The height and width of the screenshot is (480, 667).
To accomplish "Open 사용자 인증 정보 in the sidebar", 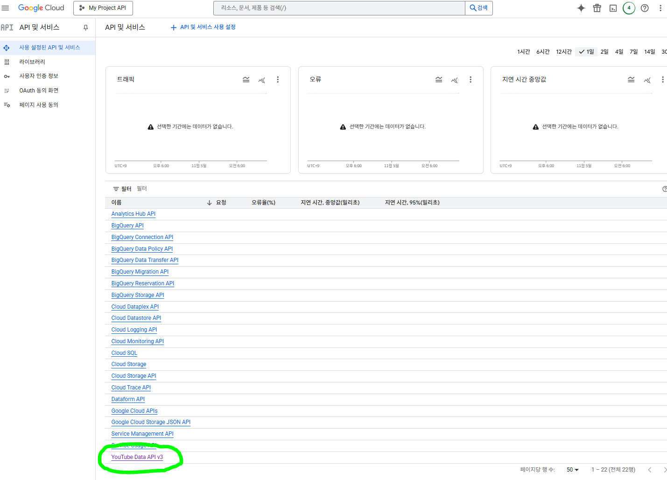I will pos(48,76).
